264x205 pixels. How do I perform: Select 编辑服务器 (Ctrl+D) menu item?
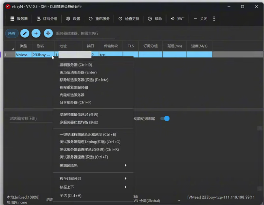[76, 65]
